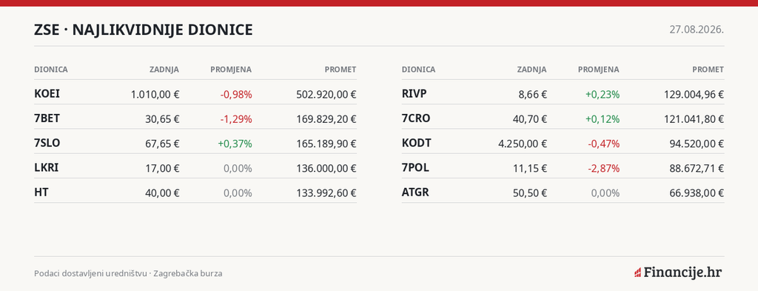Select the ATGR stock ticker
The width and height of the screenshot is (758, 291).
click(x=415, y=193)
